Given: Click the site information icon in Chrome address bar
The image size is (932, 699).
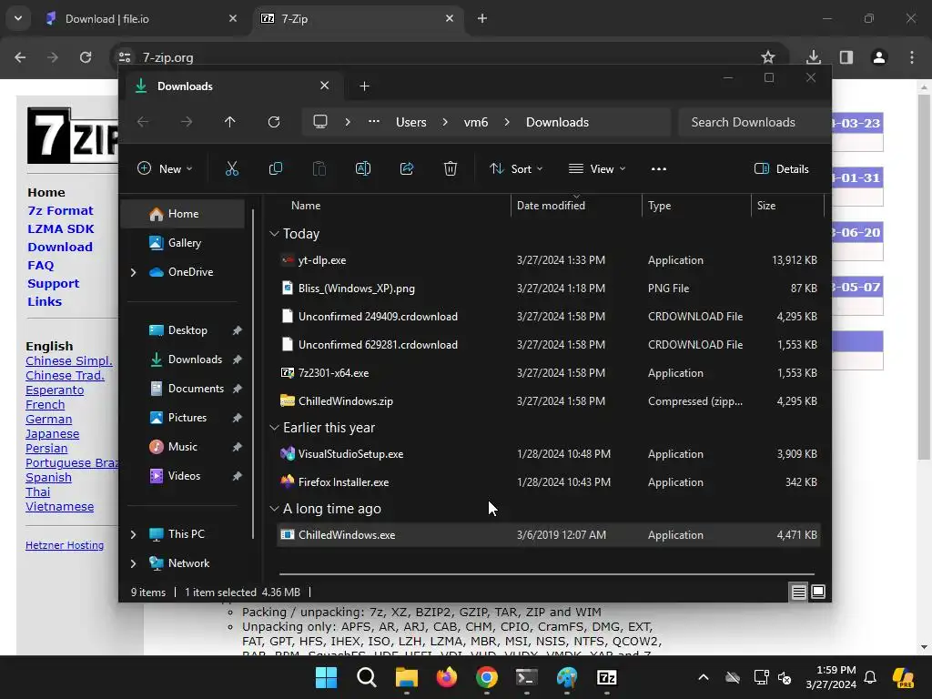Looking at the screenshot, I should 125,57.
